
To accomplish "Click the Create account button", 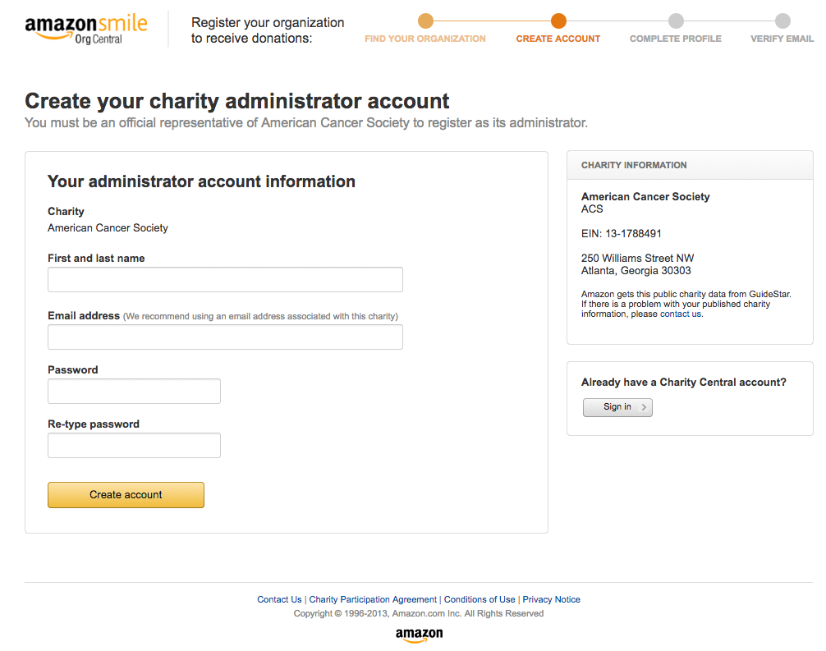I will tap(126, 495).
